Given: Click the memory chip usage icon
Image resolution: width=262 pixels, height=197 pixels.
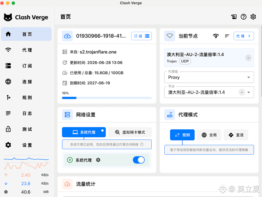Looking at the screenshot, I should pos(6,192).
